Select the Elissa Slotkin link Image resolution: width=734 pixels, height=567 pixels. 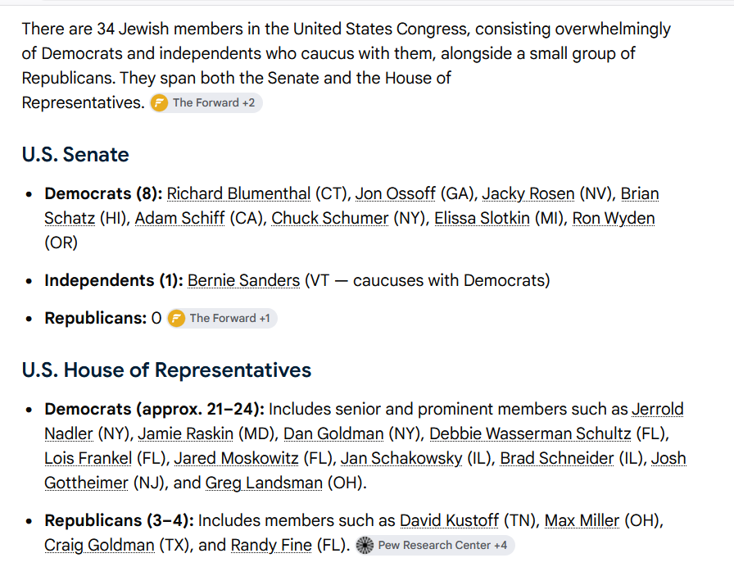tap(483, 219)
